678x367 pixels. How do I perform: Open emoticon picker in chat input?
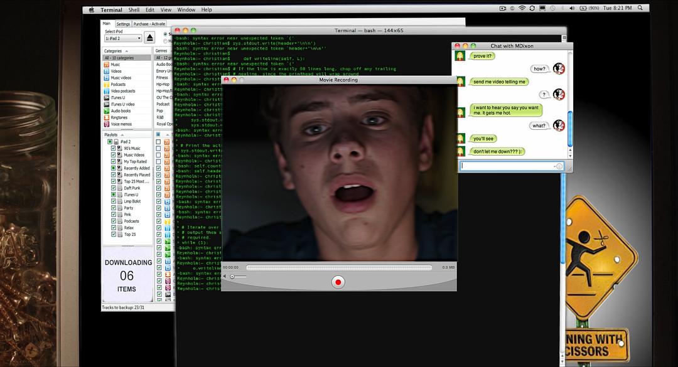click(x=559, y=166)
